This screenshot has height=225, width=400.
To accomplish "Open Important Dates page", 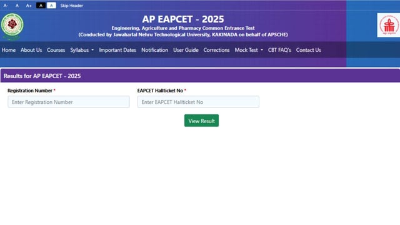I will (x=117, y=50).
